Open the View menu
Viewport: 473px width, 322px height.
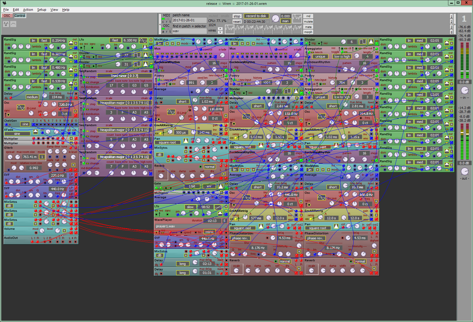pos(54,10)
